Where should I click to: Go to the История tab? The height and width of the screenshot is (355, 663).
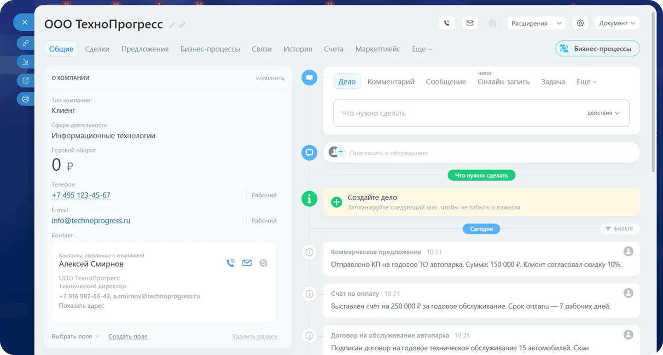point(298,49)
